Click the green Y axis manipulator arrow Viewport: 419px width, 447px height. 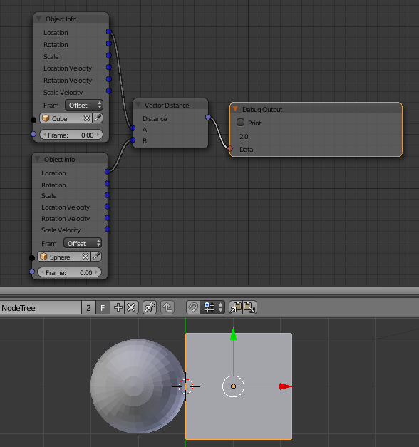tap(233, 334)
